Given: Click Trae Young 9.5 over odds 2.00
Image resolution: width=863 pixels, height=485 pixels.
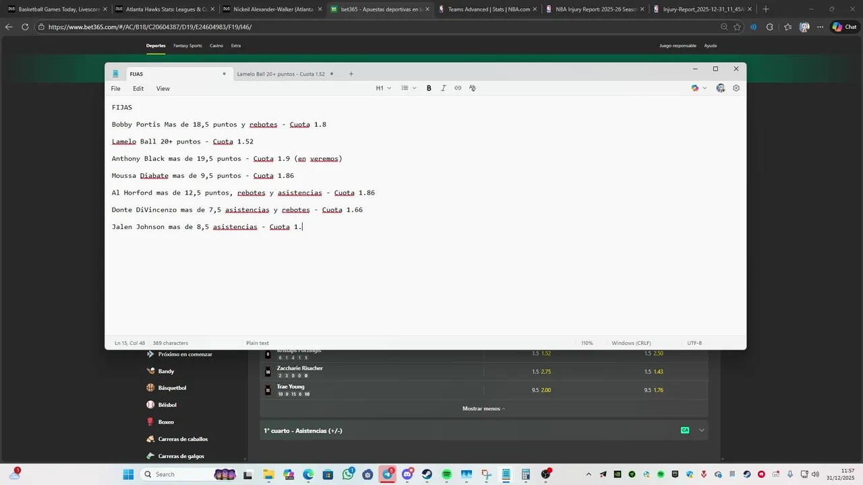Looking at the screenshot, I should [541, 390].
